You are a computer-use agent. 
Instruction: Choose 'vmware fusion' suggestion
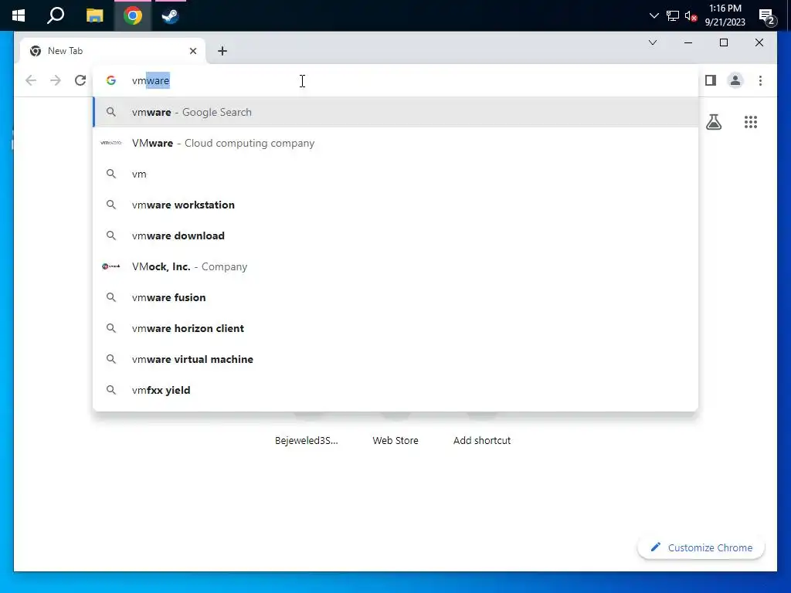(x=395, y=297)
